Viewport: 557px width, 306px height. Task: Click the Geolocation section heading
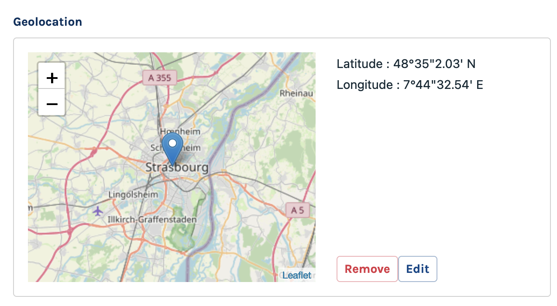click(x=48, y=22)
